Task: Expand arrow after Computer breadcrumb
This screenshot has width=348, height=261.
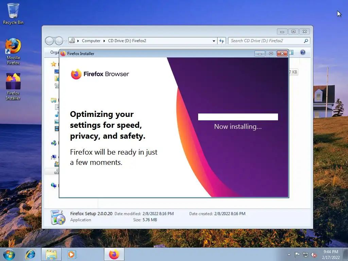Action: (x=104, y=41)
